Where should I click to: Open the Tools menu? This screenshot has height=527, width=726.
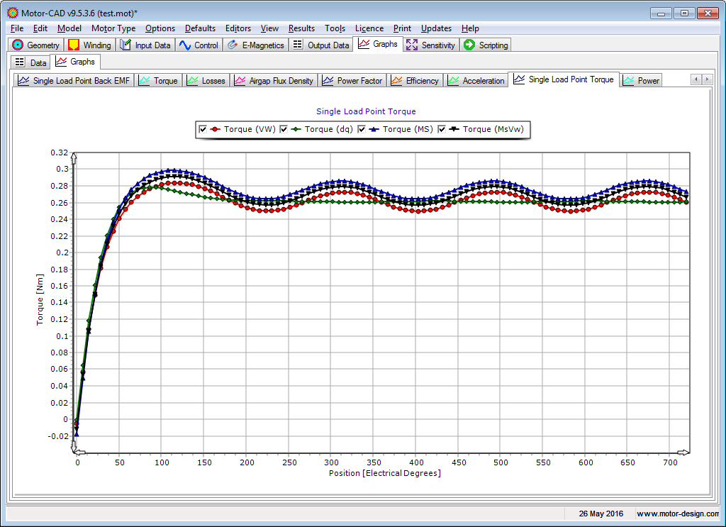click(335, 28)
